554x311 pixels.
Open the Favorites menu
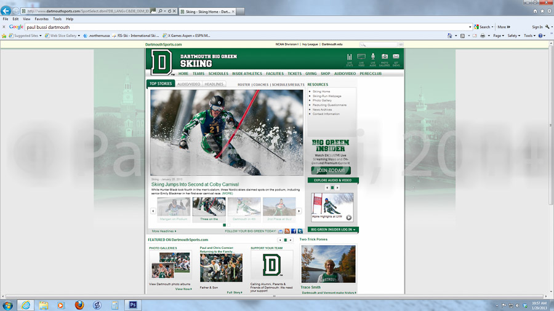point(41,19)
